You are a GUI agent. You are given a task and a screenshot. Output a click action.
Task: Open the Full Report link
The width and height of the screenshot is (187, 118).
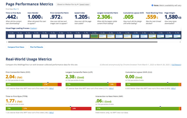tap(176, 65)
